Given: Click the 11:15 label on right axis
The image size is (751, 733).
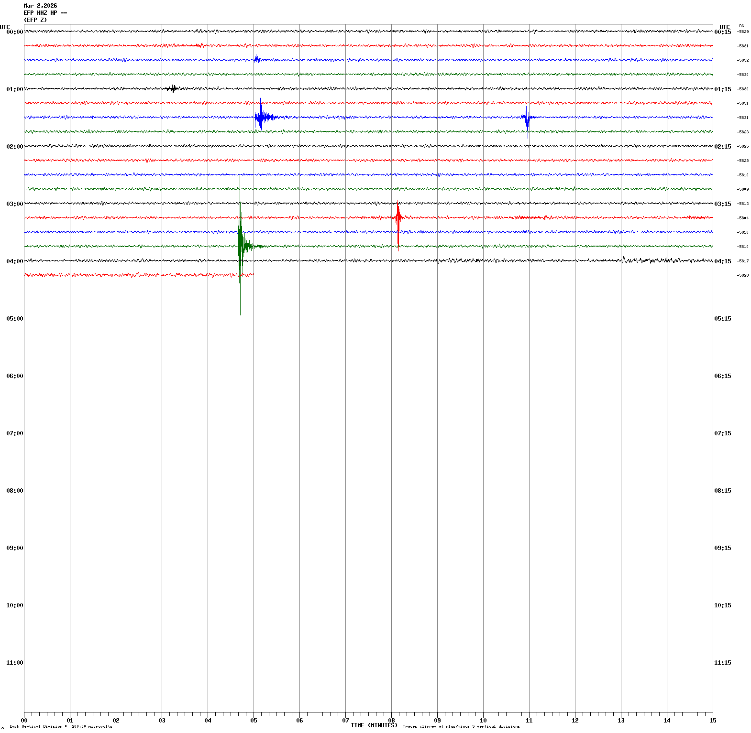Looking at the screenshot, I should (x=722, y=663).
